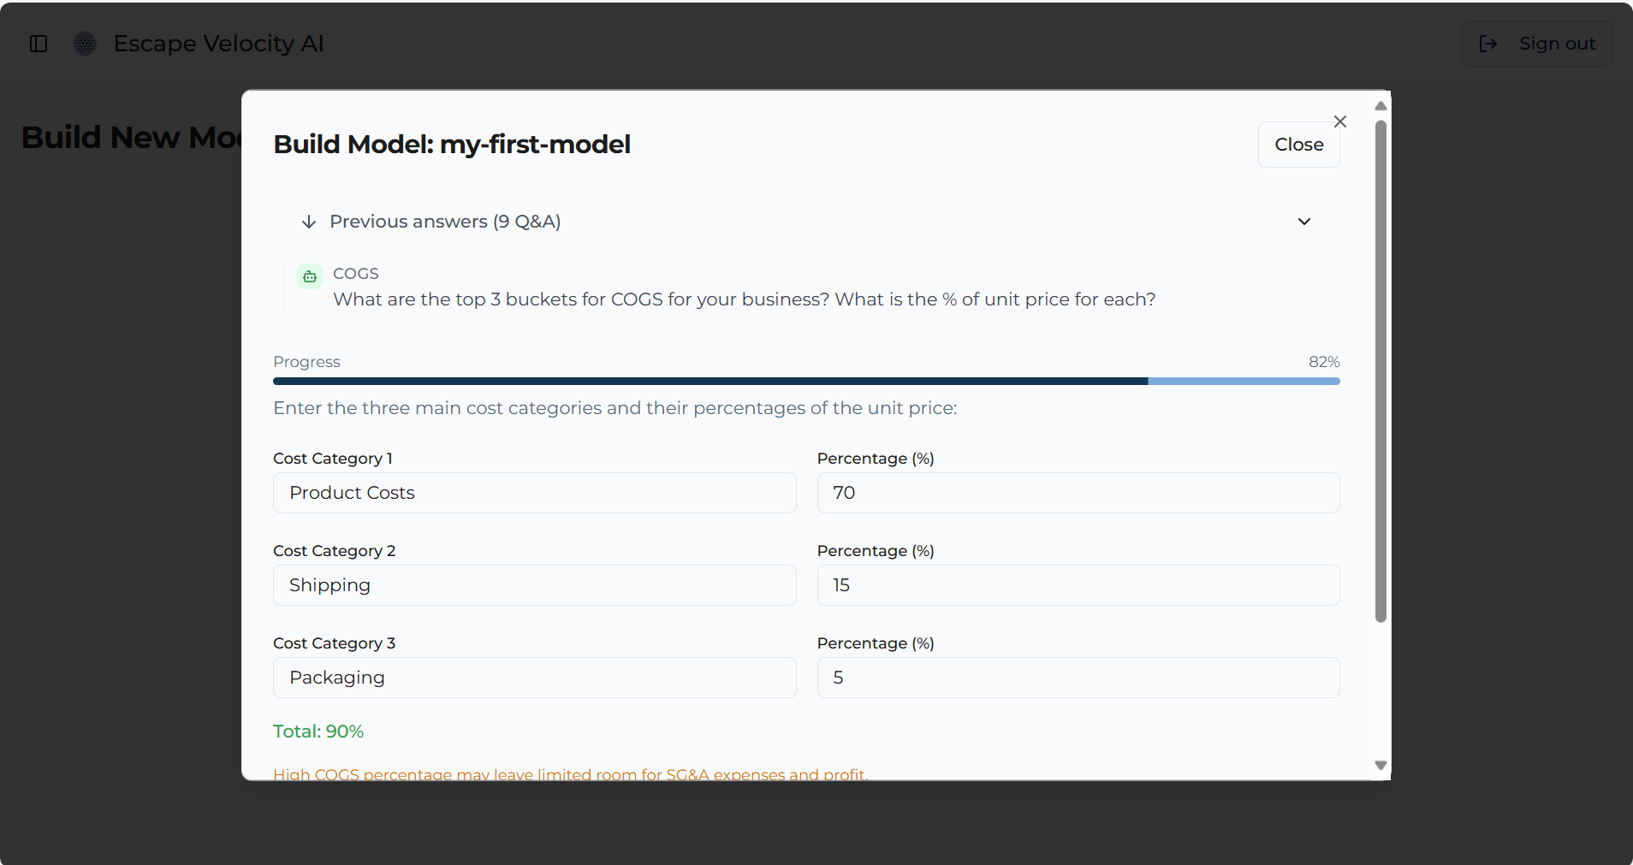Click the dialog scrollbar up arrow

(1381, 106)
